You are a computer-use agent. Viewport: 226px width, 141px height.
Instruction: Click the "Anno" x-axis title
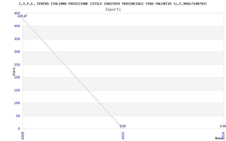pyautogui.click(x=219, y=138)
